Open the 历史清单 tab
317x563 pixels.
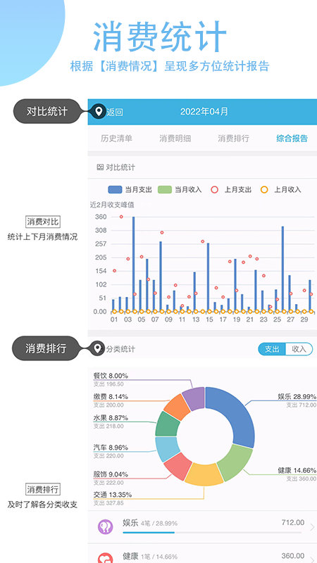pyautogui.click(x=116, y=139)
